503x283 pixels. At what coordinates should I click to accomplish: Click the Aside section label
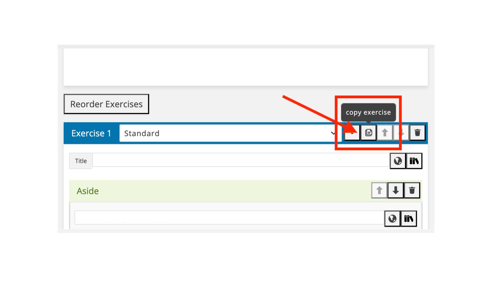point(88,191)
